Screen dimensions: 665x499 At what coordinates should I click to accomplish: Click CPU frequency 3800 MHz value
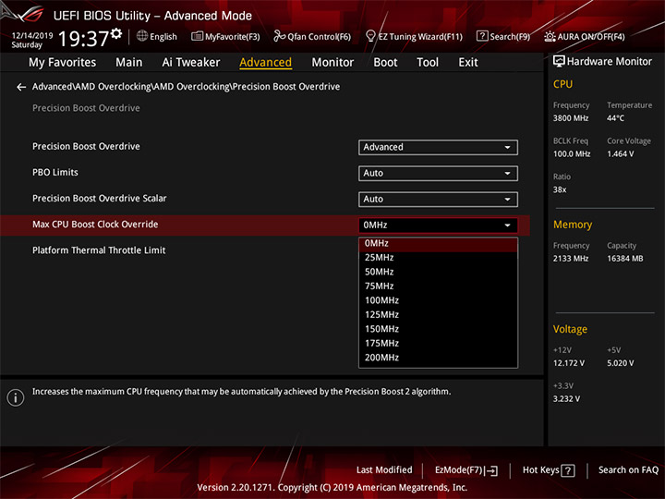[571, 118]
